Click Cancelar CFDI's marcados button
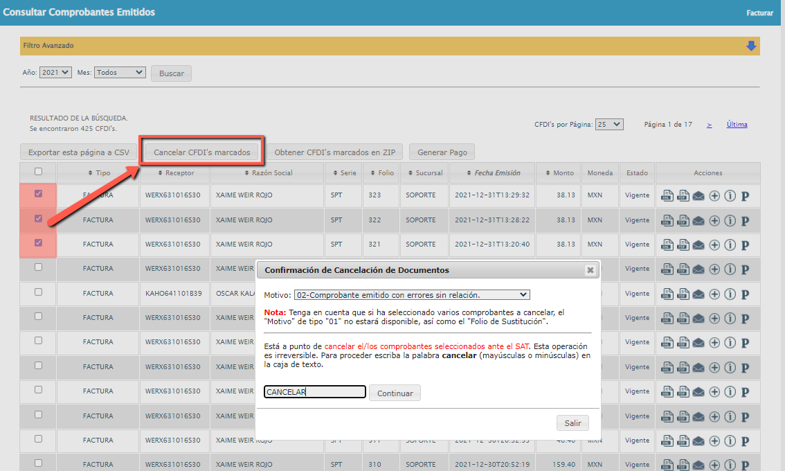Image resolution: width=785 pixels, height=471 pixels. (x=201, y=152)
